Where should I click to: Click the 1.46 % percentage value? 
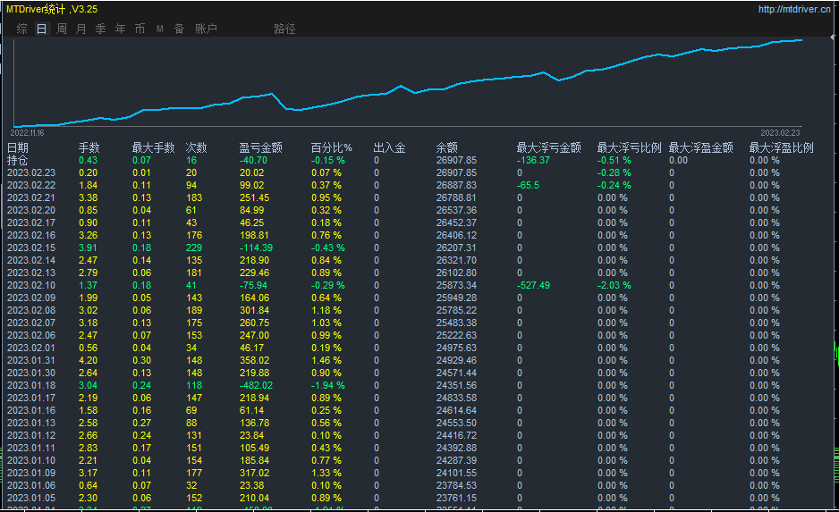pyautogui.click(x=326, y=360)
